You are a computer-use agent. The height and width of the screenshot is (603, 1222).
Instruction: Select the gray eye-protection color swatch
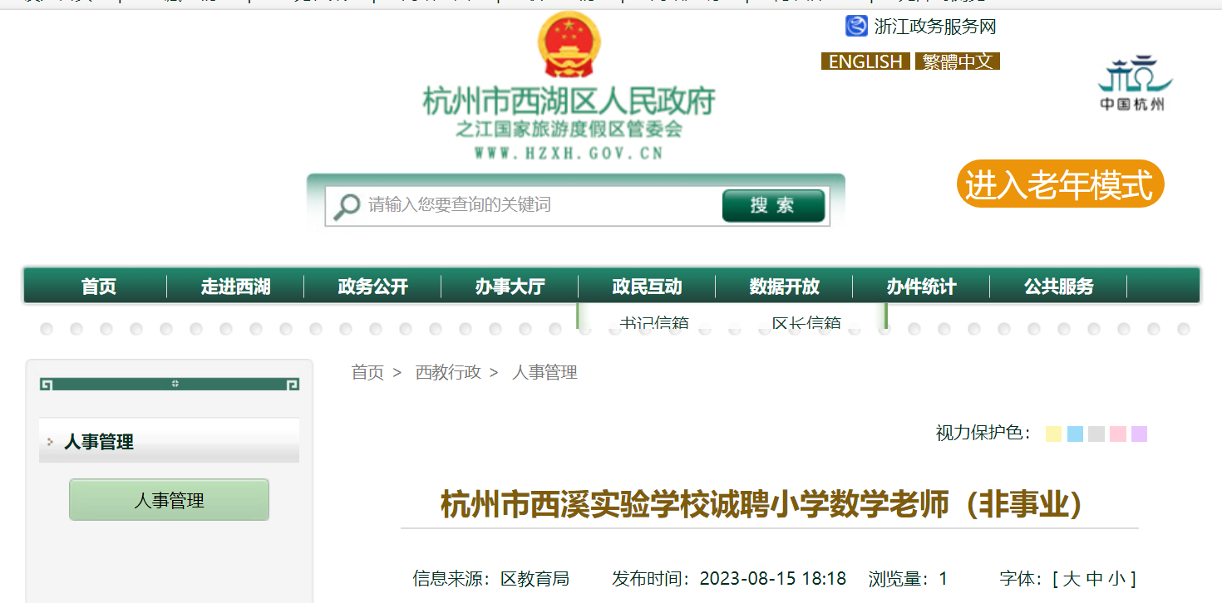pyautogui.click(x=1096, y=434)
